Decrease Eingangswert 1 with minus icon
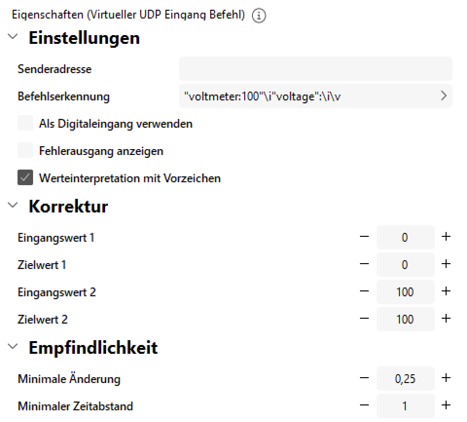This screenshot has height=422, width=467. pyautogui.click(x=364, y=237)
